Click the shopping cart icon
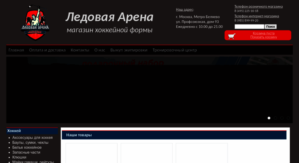 (x=232, y=36)
